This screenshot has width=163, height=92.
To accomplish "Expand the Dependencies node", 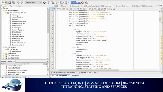I will [4, 54].
